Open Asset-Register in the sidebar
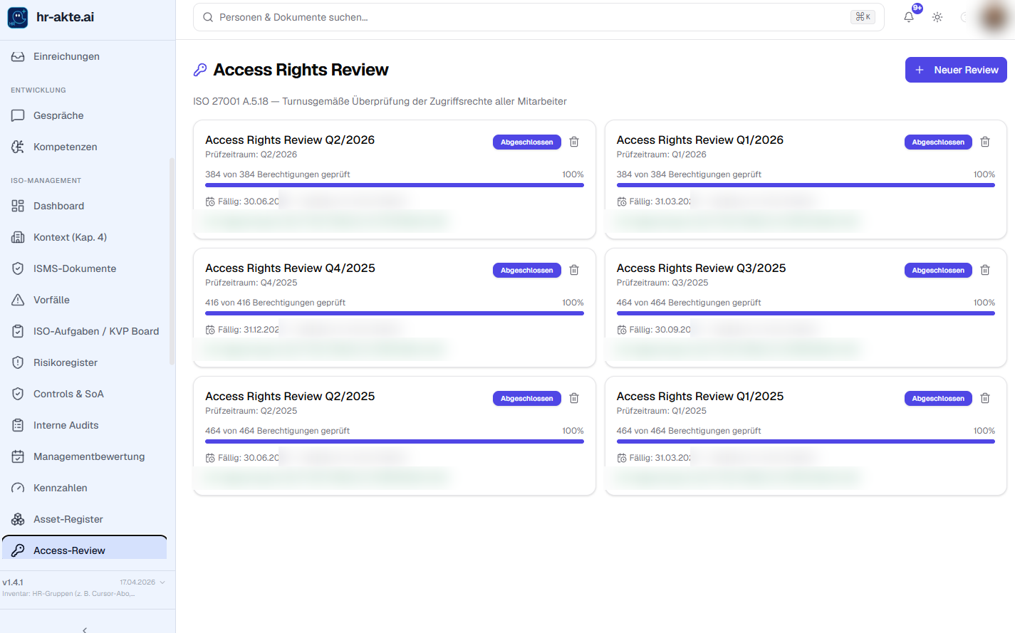This screenshot has width=1015, height=633. pos(85,519)
